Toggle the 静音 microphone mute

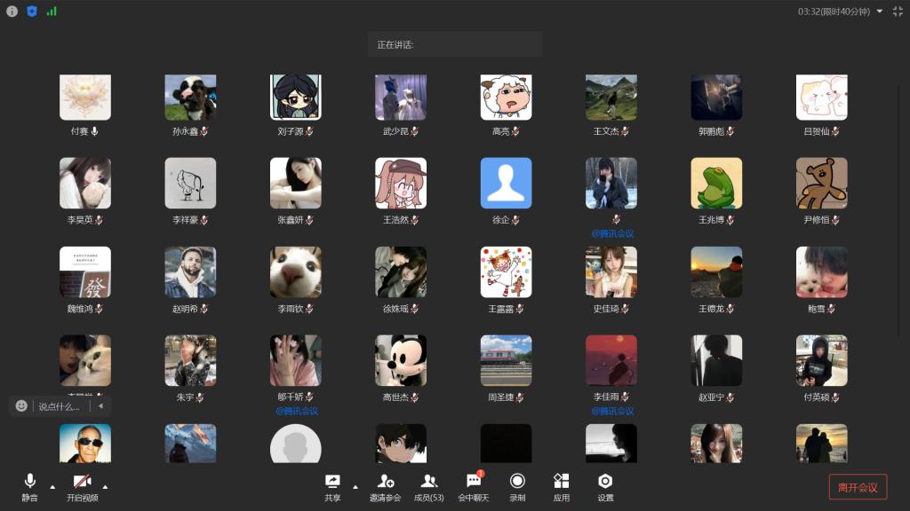pos(29,486)
